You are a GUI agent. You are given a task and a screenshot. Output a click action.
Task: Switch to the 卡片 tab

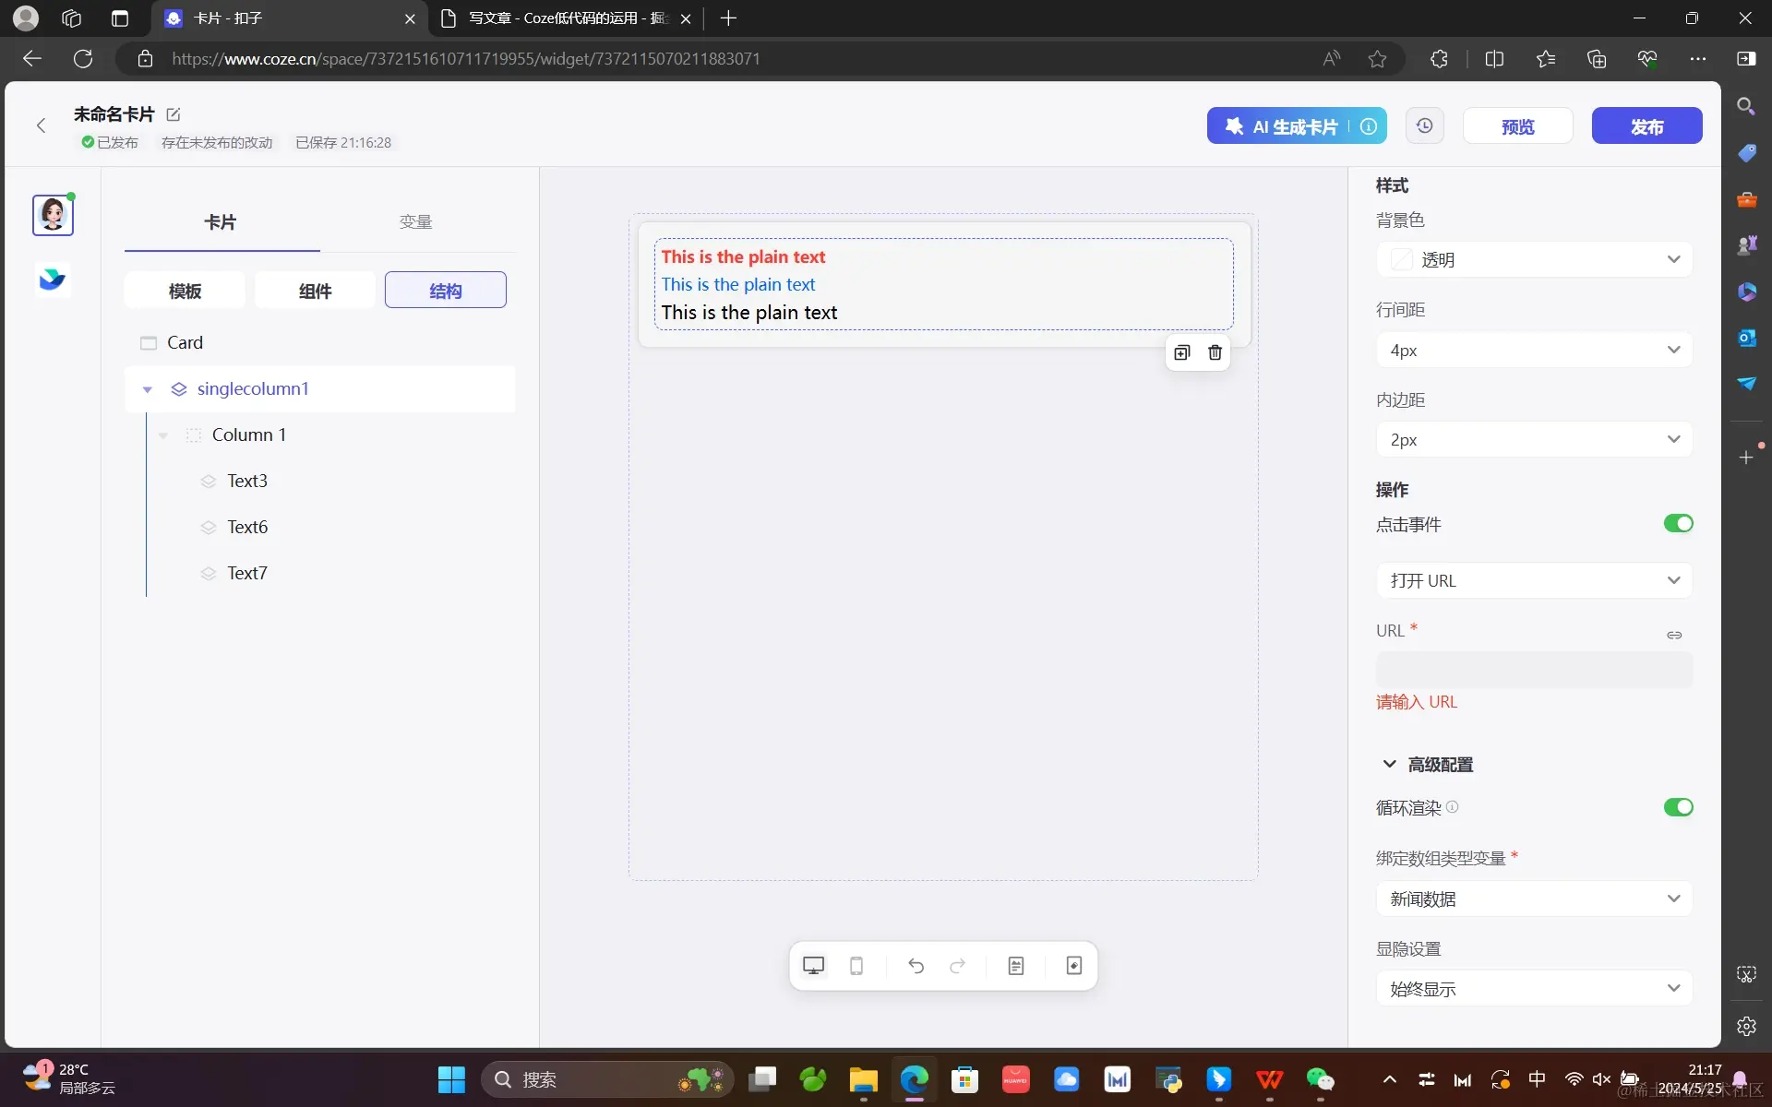click(221, 222)
